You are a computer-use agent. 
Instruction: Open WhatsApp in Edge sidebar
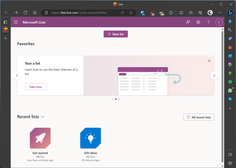(x=230, y=90)
